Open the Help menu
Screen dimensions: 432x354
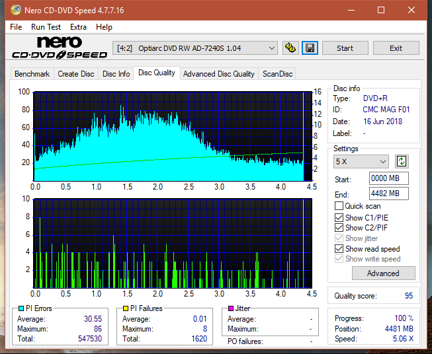coord(104,27)
